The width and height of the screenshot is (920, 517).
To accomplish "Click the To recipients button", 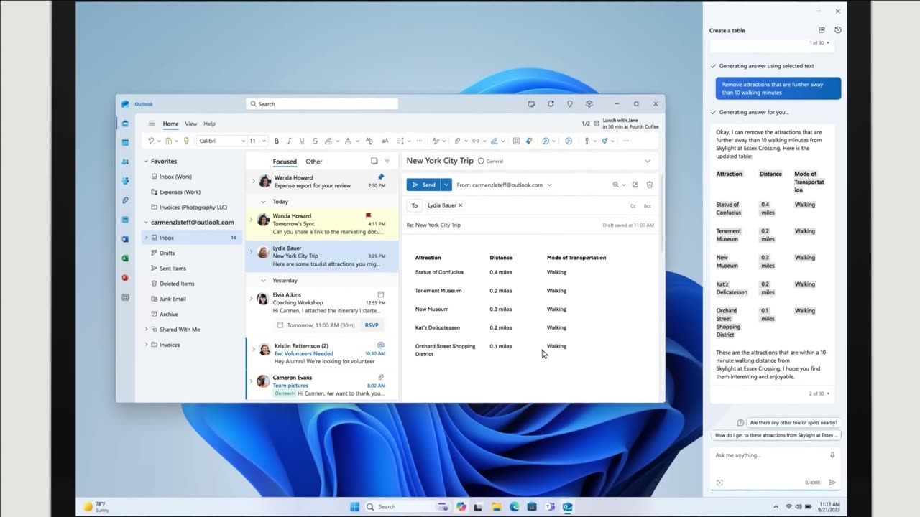I will (x=414, y=205).
